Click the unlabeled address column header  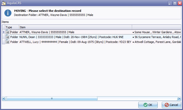(156, 27)
